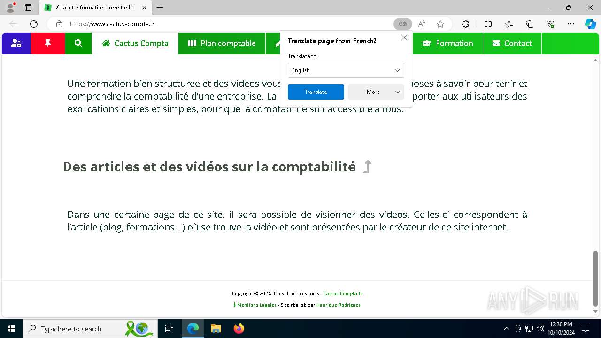Open Task View on the taskbar

pos(169,329)
